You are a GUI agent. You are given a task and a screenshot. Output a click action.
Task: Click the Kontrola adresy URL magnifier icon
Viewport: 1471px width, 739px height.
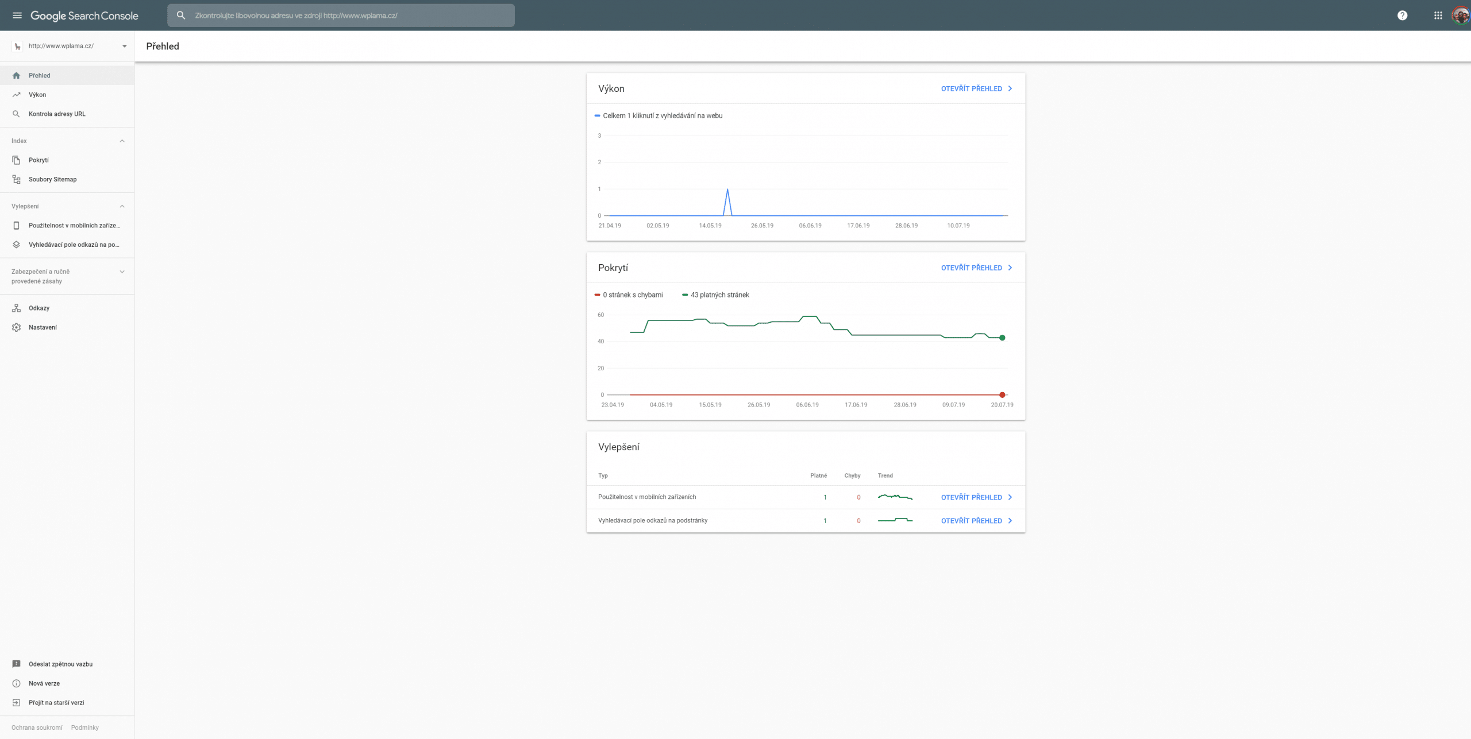(16, 114)
